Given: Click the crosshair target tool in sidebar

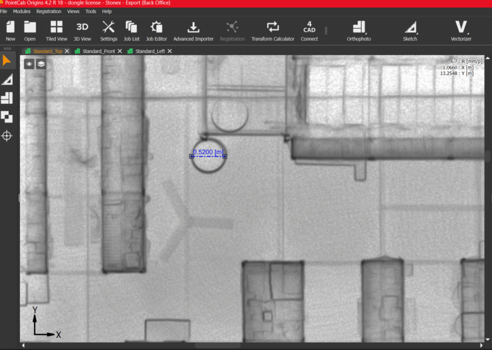Looking at the screenshot, I should tap(7, 136).
